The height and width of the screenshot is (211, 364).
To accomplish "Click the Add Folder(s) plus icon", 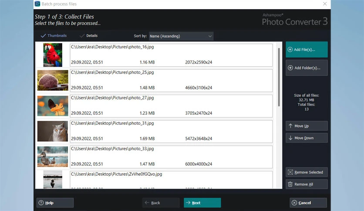I will tap(290, 68).
